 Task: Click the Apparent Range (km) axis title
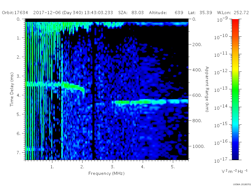[x=207, y=89]
